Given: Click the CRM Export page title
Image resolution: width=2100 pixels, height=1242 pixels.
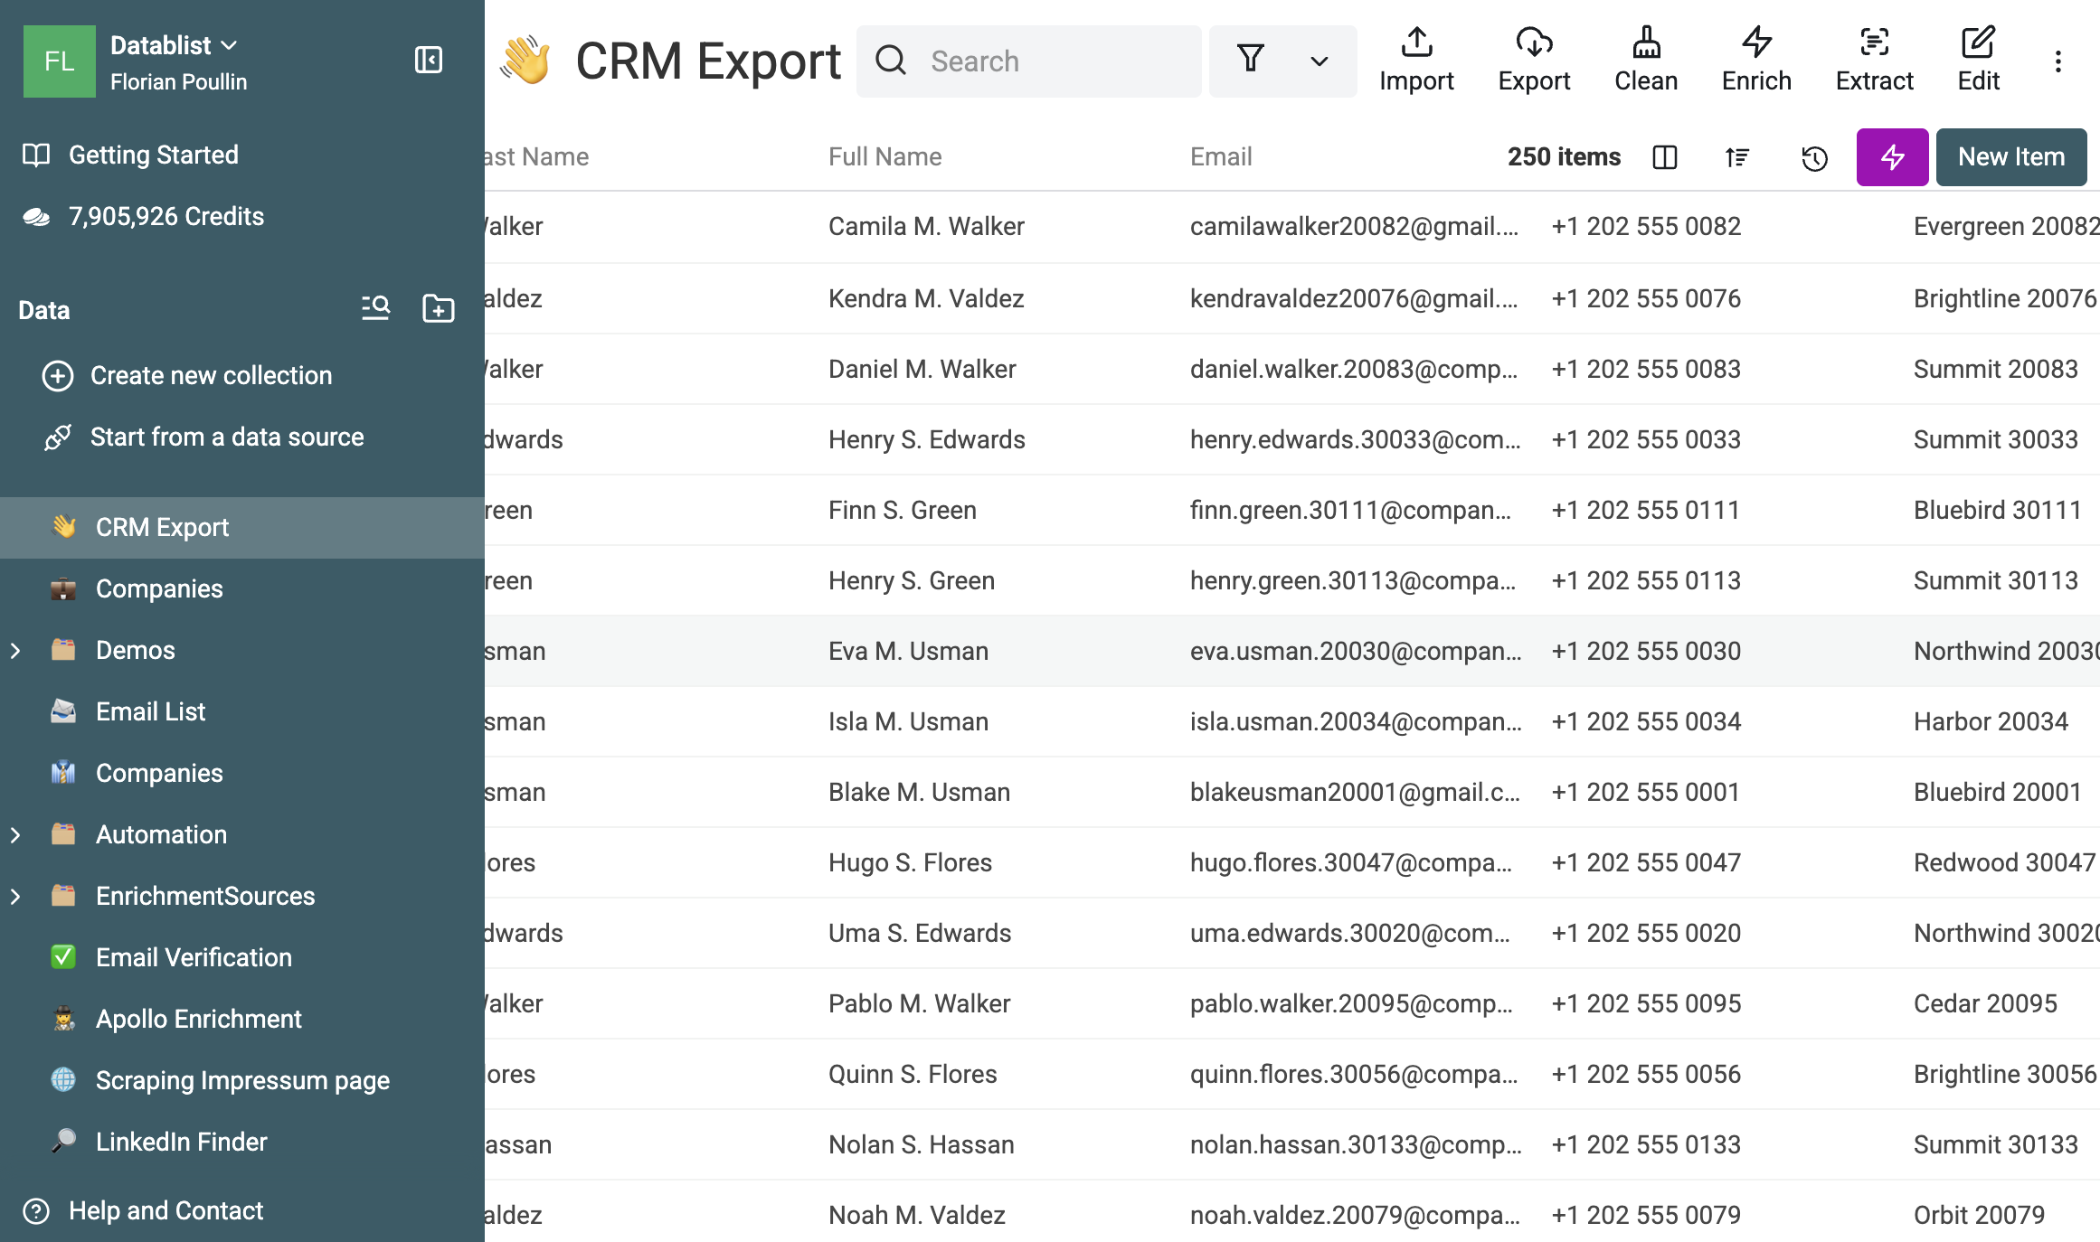Looking at the screenshot, I should pyautogui.click(x=708, y=61).
